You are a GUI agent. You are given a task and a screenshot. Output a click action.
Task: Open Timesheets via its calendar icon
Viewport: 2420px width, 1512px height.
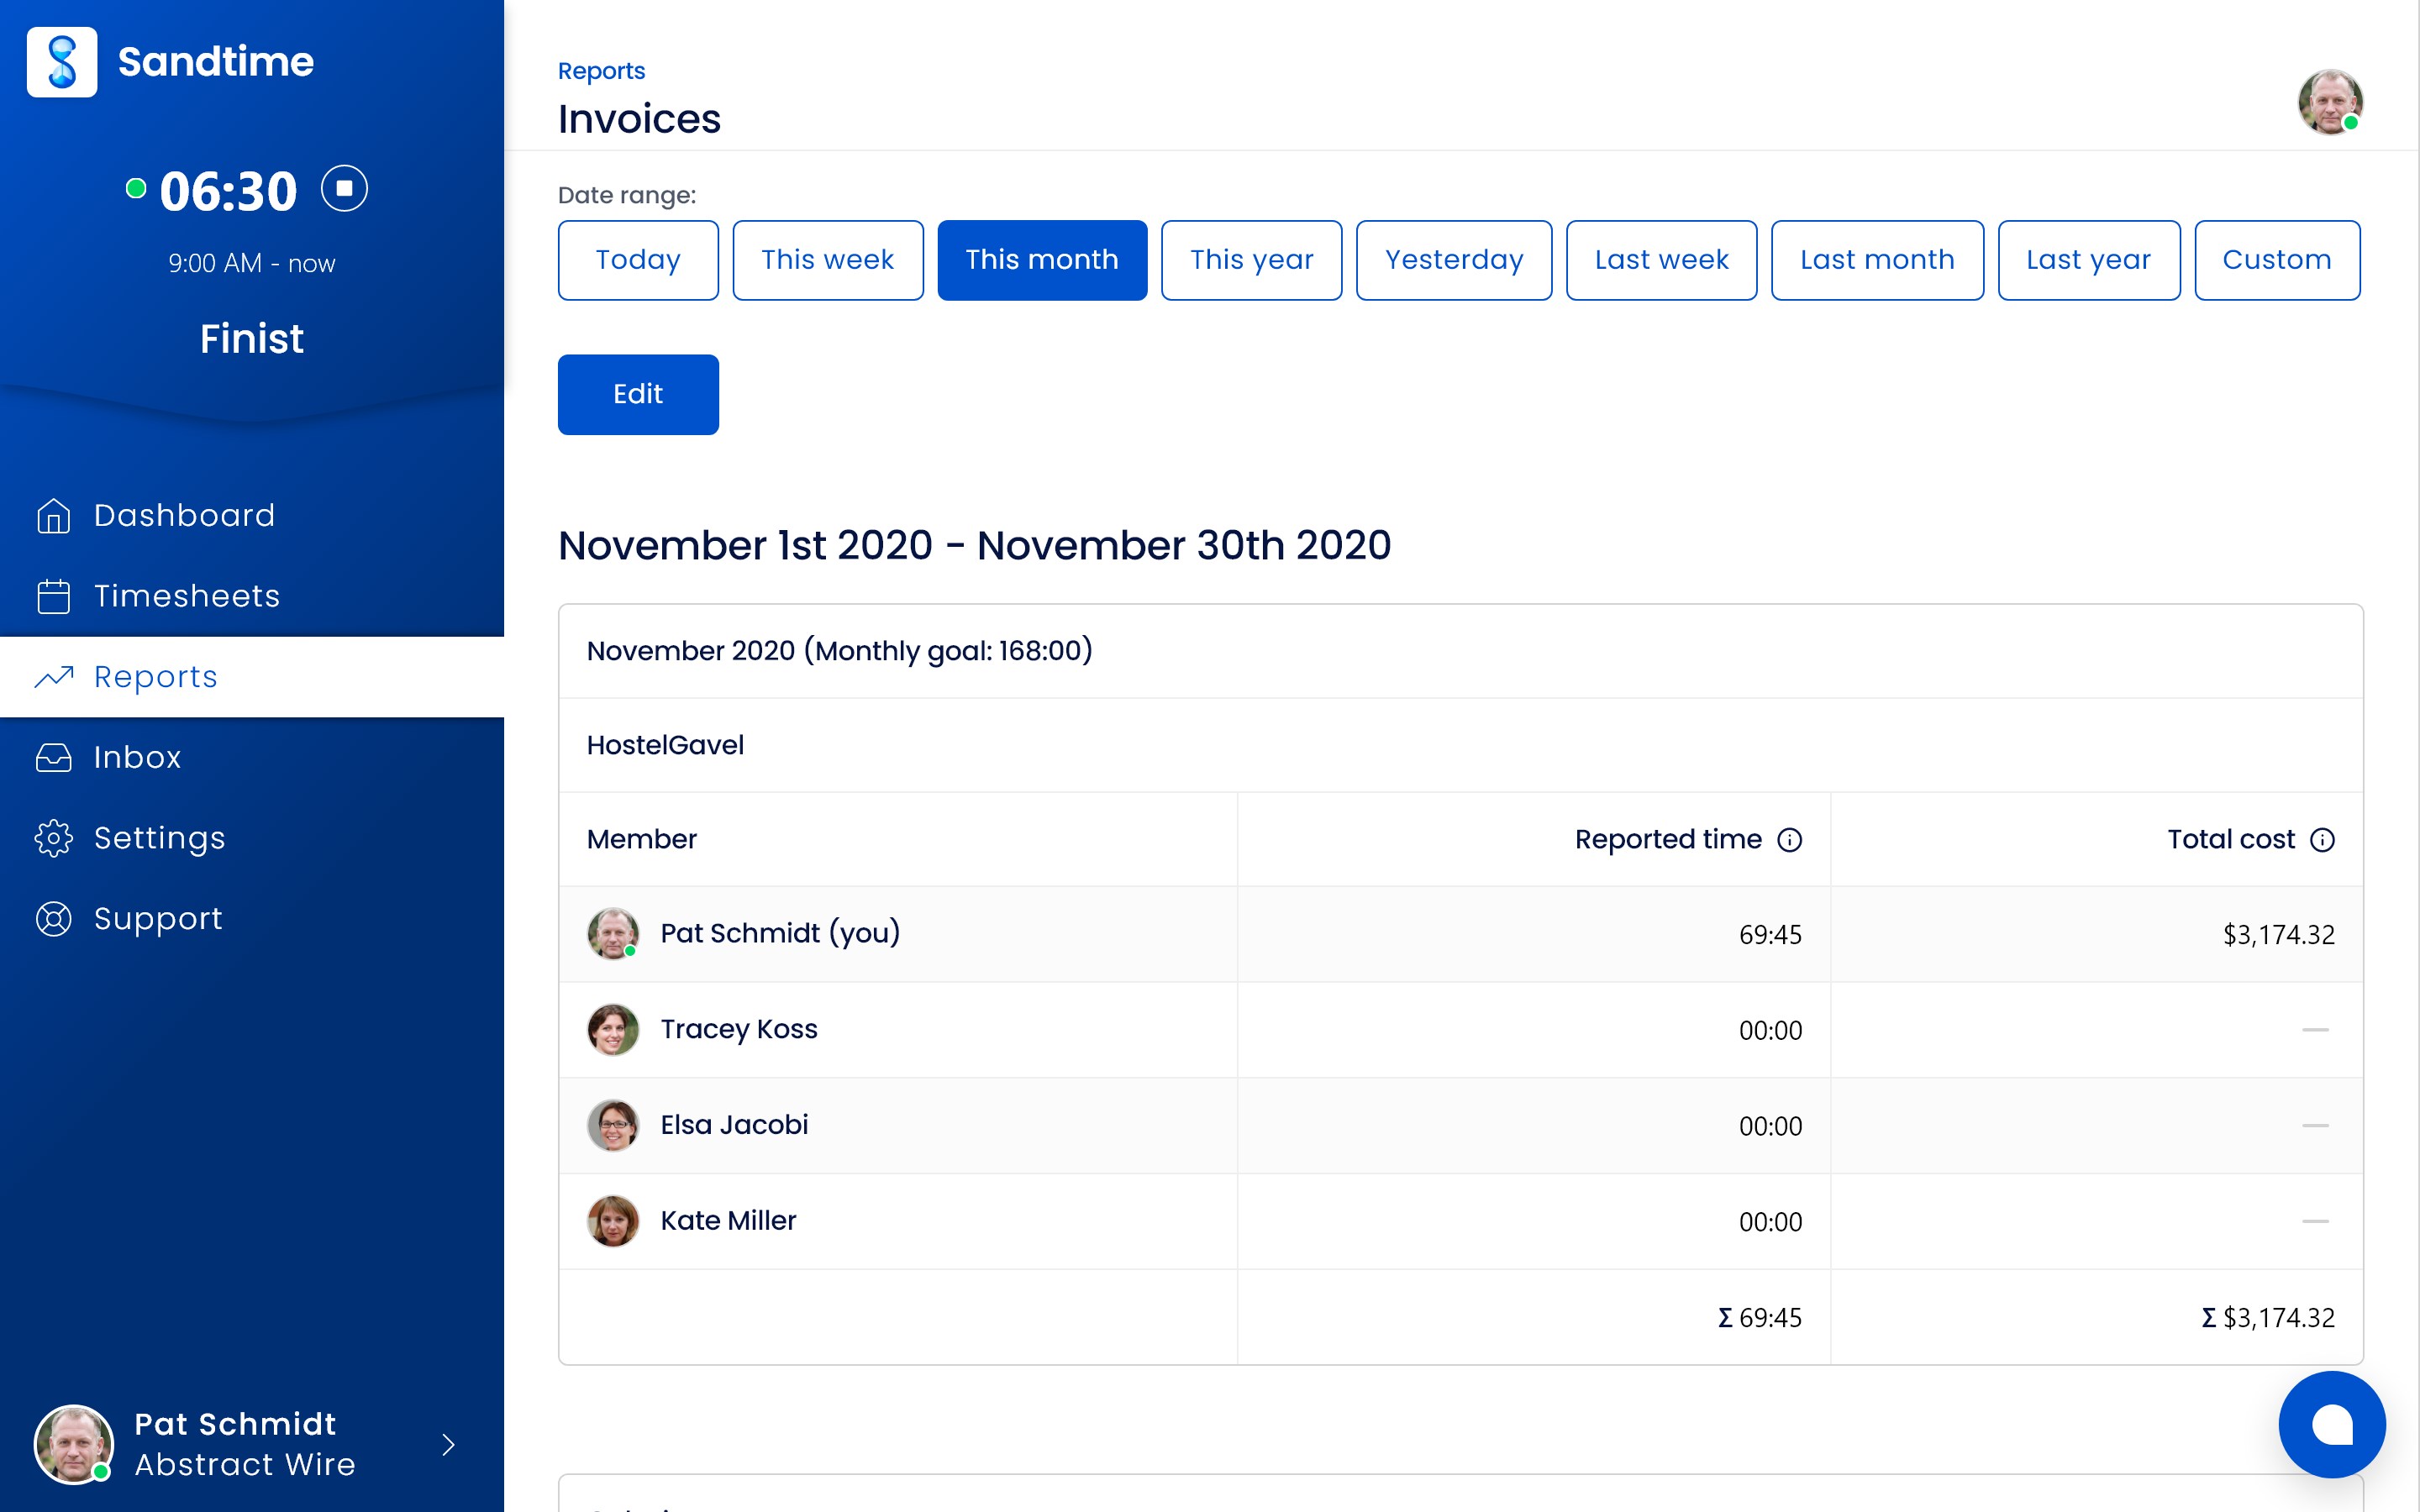pos(54,597)
